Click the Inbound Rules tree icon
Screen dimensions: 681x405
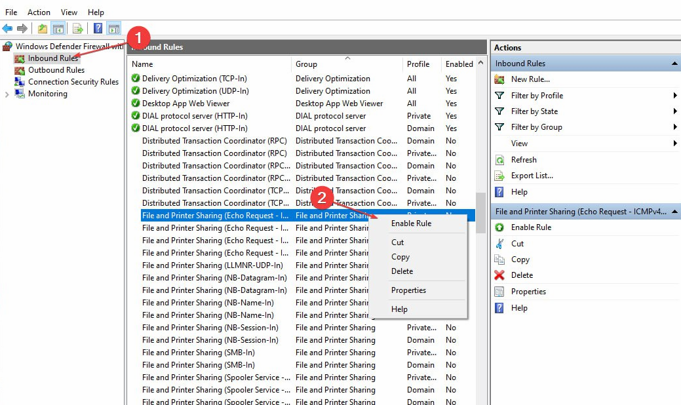(x=20, y=58)
